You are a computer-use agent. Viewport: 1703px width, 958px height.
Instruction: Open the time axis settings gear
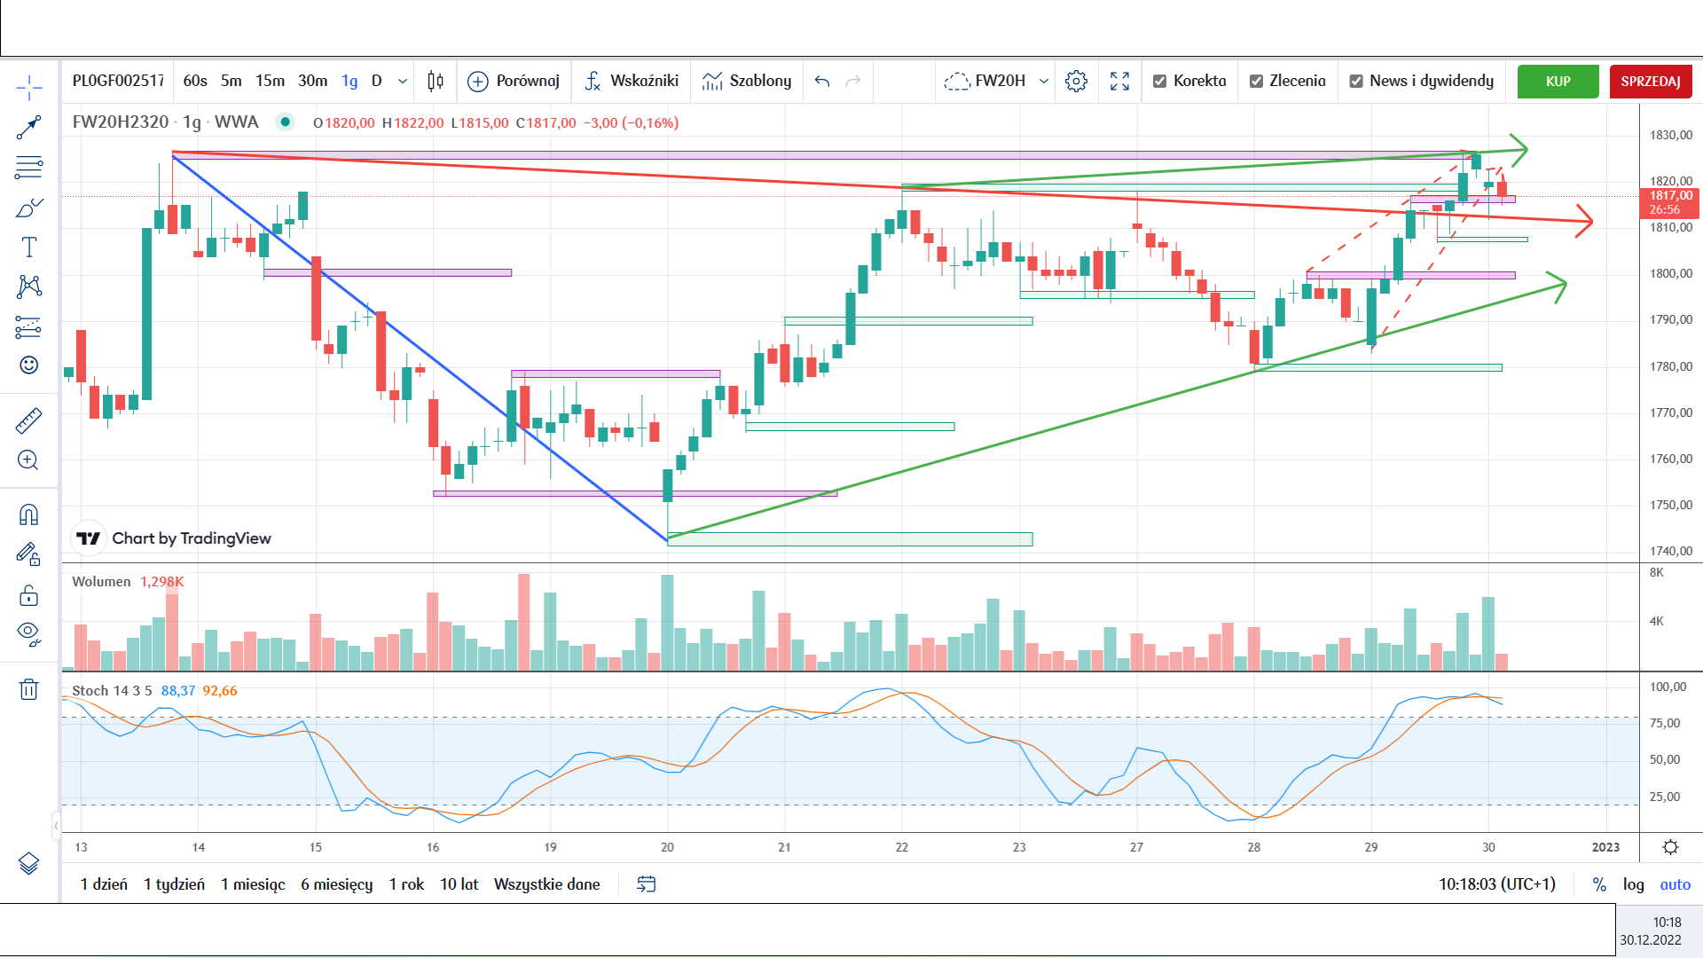[x=1671, y=847]
